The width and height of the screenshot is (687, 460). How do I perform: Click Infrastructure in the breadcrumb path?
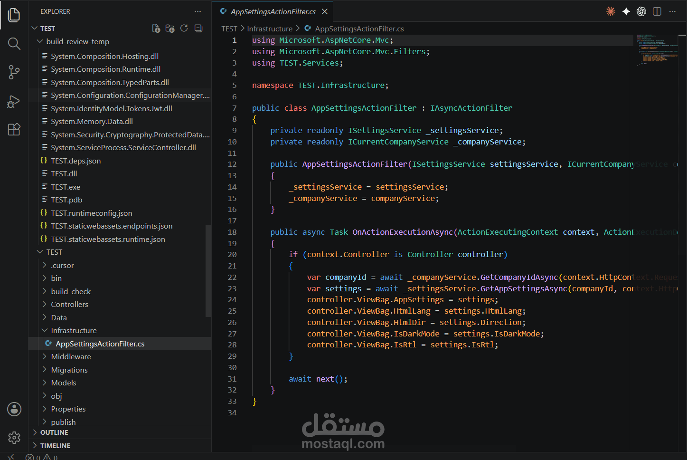coord(270,29)
